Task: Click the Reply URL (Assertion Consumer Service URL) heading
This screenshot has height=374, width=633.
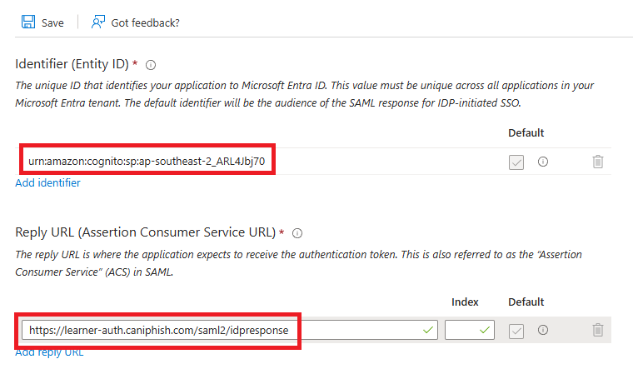Action: tap(146, 233)
